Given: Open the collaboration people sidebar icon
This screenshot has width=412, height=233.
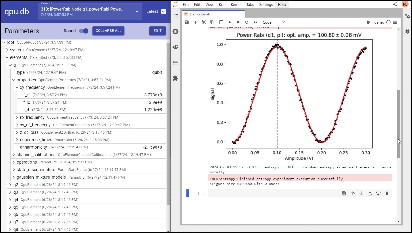Looking at the screenshot, I should coord(176,47).
